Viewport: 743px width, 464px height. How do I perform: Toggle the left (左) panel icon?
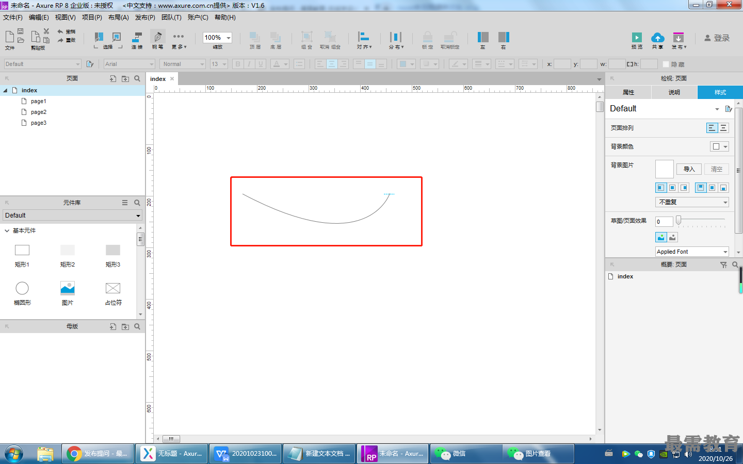[x=483, y=37]
